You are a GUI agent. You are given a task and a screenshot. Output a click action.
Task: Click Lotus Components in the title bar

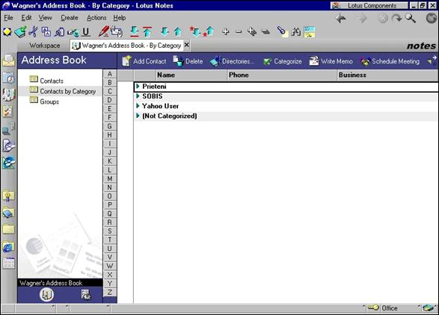(x=369, y=5)
